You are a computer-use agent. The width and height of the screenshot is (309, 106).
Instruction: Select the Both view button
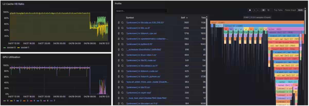pyautogui.click(x=300, y=10)
